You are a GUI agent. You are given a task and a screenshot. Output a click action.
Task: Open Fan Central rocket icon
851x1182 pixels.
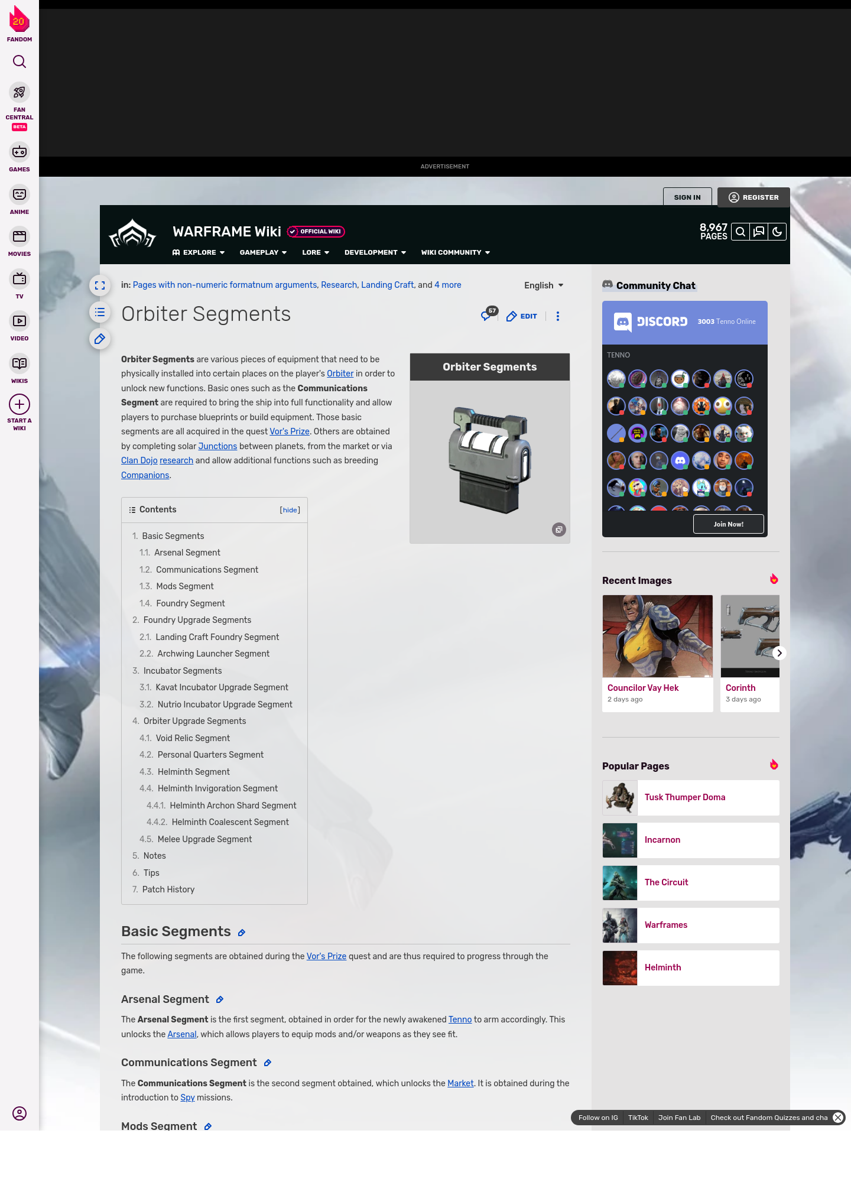coord(20,92)
